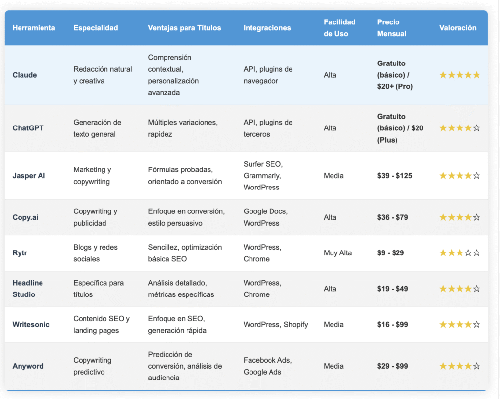Click the '$36 - $79' price
This screenshot has height=399, width=500.
tap(393, 217)
